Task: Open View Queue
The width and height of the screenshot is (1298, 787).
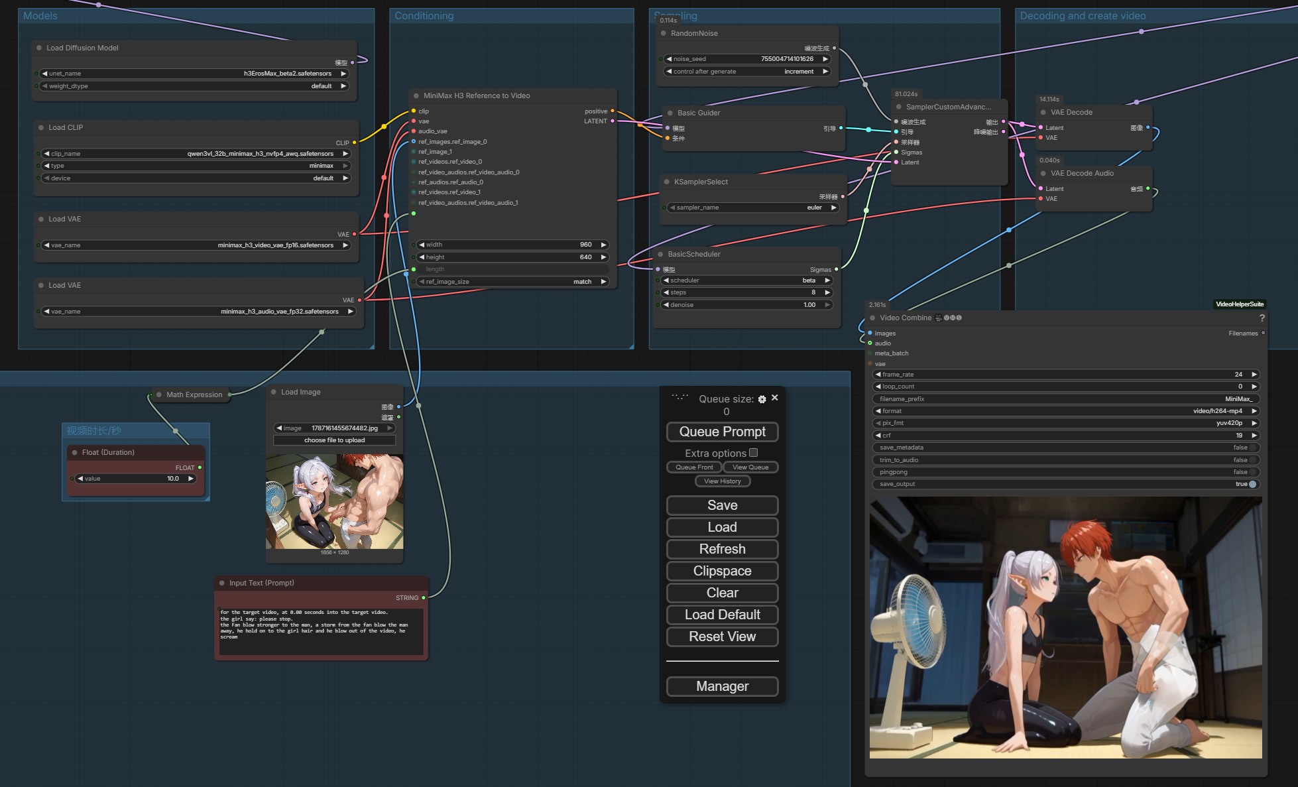Action: [x=750, y=467]
